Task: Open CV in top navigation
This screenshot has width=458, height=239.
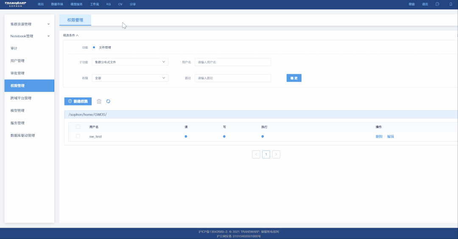Action: (x=120, y=4)
